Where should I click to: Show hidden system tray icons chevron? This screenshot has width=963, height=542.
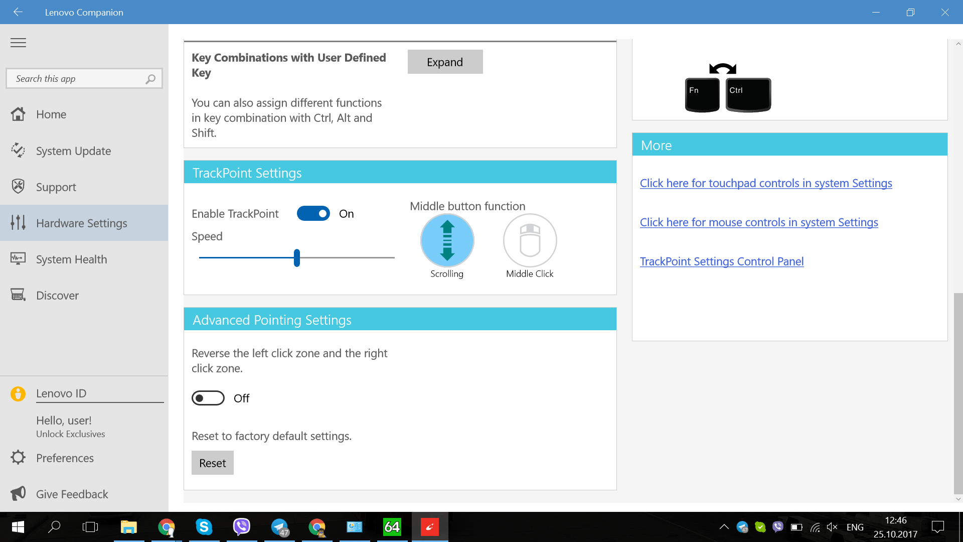(x=724, y=527)
